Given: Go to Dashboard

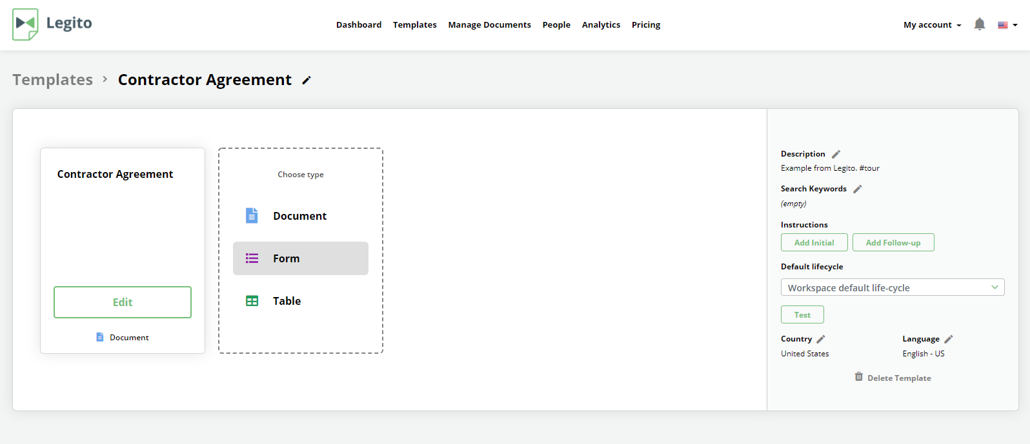Looking at the screenshot, I should coord(359,25).
